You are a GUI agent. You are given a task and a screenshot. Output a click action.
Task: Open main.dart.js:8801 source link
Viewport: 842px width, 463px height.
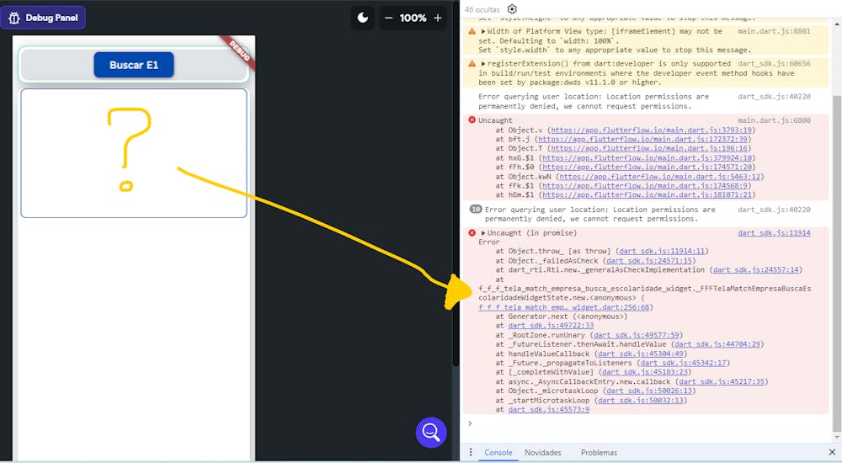[774, 31]
